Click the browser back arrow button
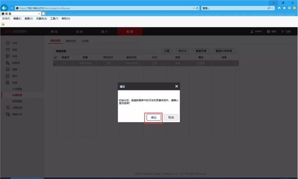Viewport: 298px width, 179px height. (5, 8)
